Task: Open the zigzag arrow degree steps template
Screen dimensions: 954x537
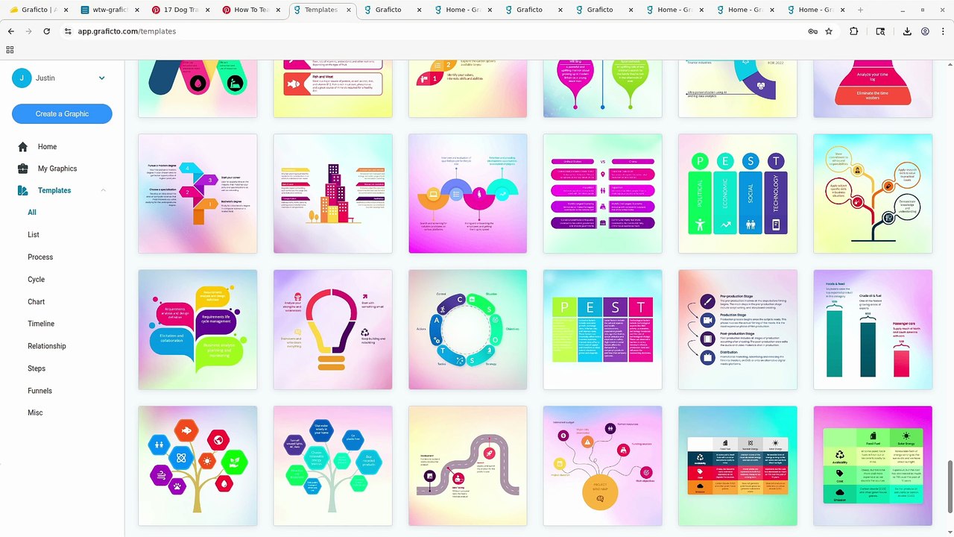Action: [198, 194]
